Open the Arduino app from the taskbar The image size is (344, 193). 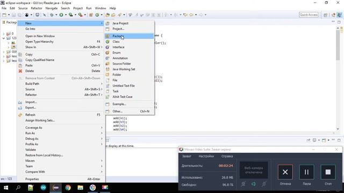(x=43, y=188)
